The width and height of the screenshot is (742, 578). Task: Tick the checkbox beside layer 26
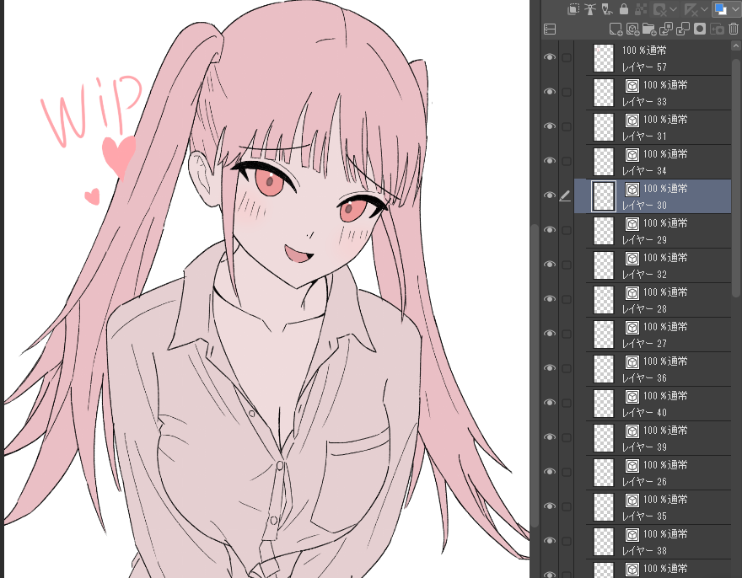coord(567,472)
